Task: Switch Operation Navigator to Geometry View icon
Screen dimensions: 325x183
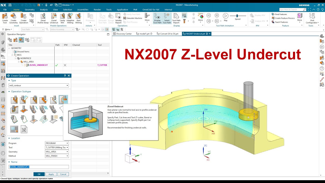Action: (21, 40)
